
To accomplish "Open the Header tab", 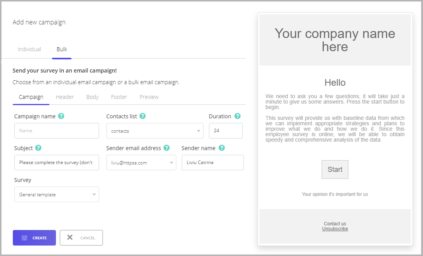I will (65, 97).
